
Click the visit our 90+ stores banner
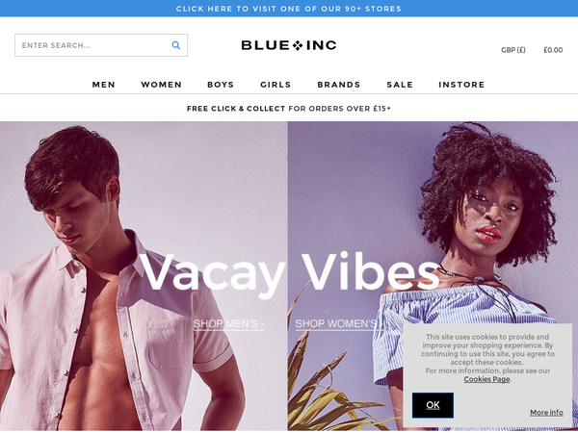pyautogui.click(x=289, y=9)
